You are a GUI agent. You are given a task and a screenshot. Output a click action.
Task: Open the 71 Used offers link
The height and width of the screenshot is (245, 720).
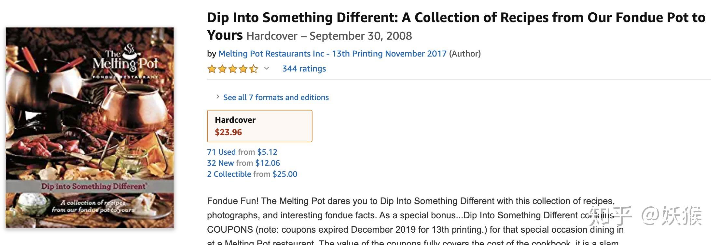pyautogui.click(x=221, y=152)
